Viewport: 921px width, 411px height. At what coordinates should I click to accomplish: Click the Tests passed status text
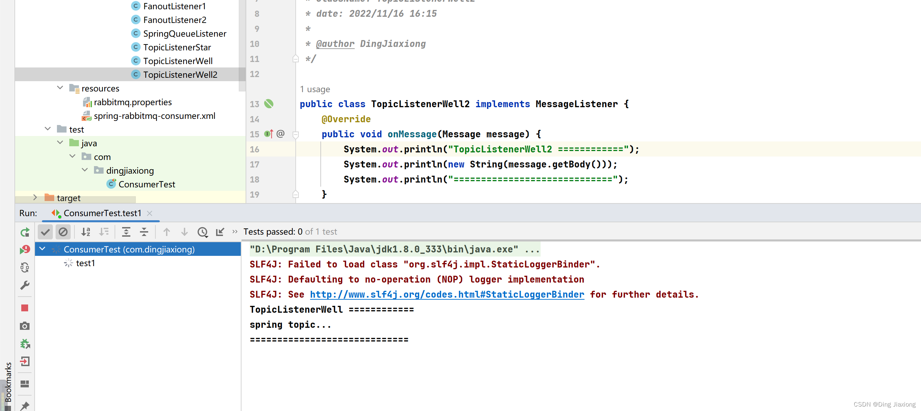click(x=290, y=232)
